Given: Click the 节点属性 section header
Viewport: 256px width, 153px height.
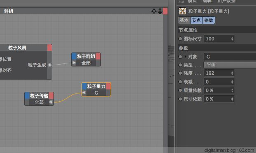Looking at the screenshot, I should [x=217, y=30].
